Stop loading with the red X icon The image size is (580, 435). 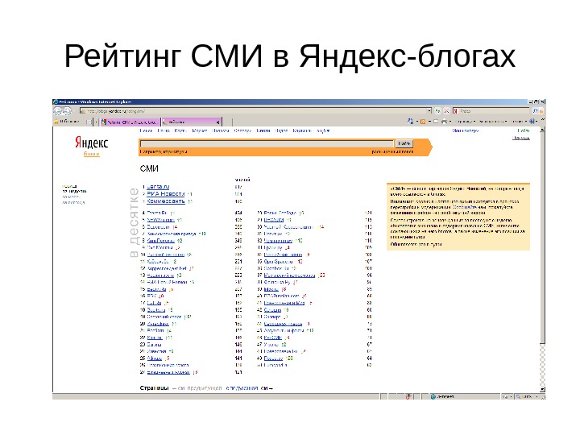pos(446,111)
